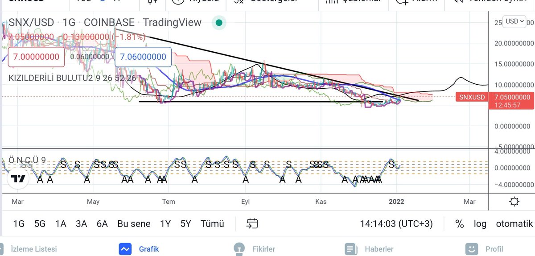
Task: Click the May label on the time axis
Action: pos(93,202)
